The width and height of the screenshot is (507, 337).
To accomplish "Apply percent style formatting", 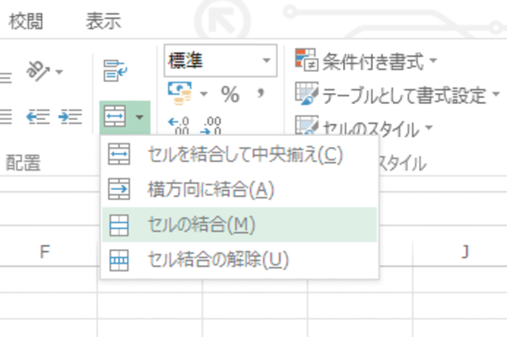I will click(230, 95).
